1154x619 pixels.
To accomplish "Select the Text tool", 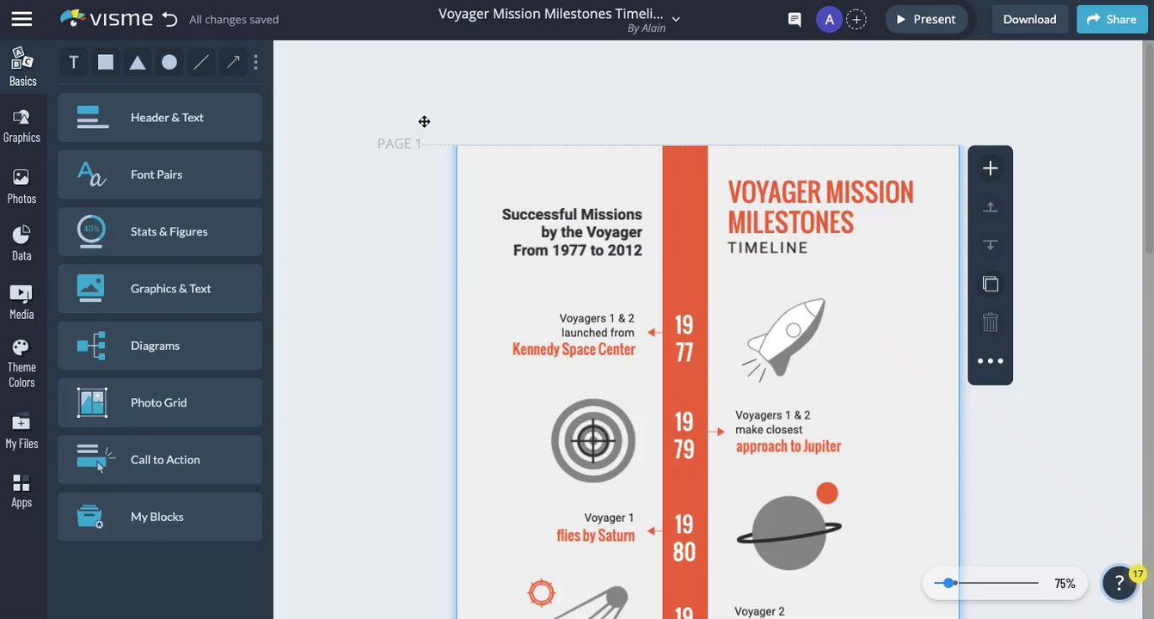I will 74,62.
